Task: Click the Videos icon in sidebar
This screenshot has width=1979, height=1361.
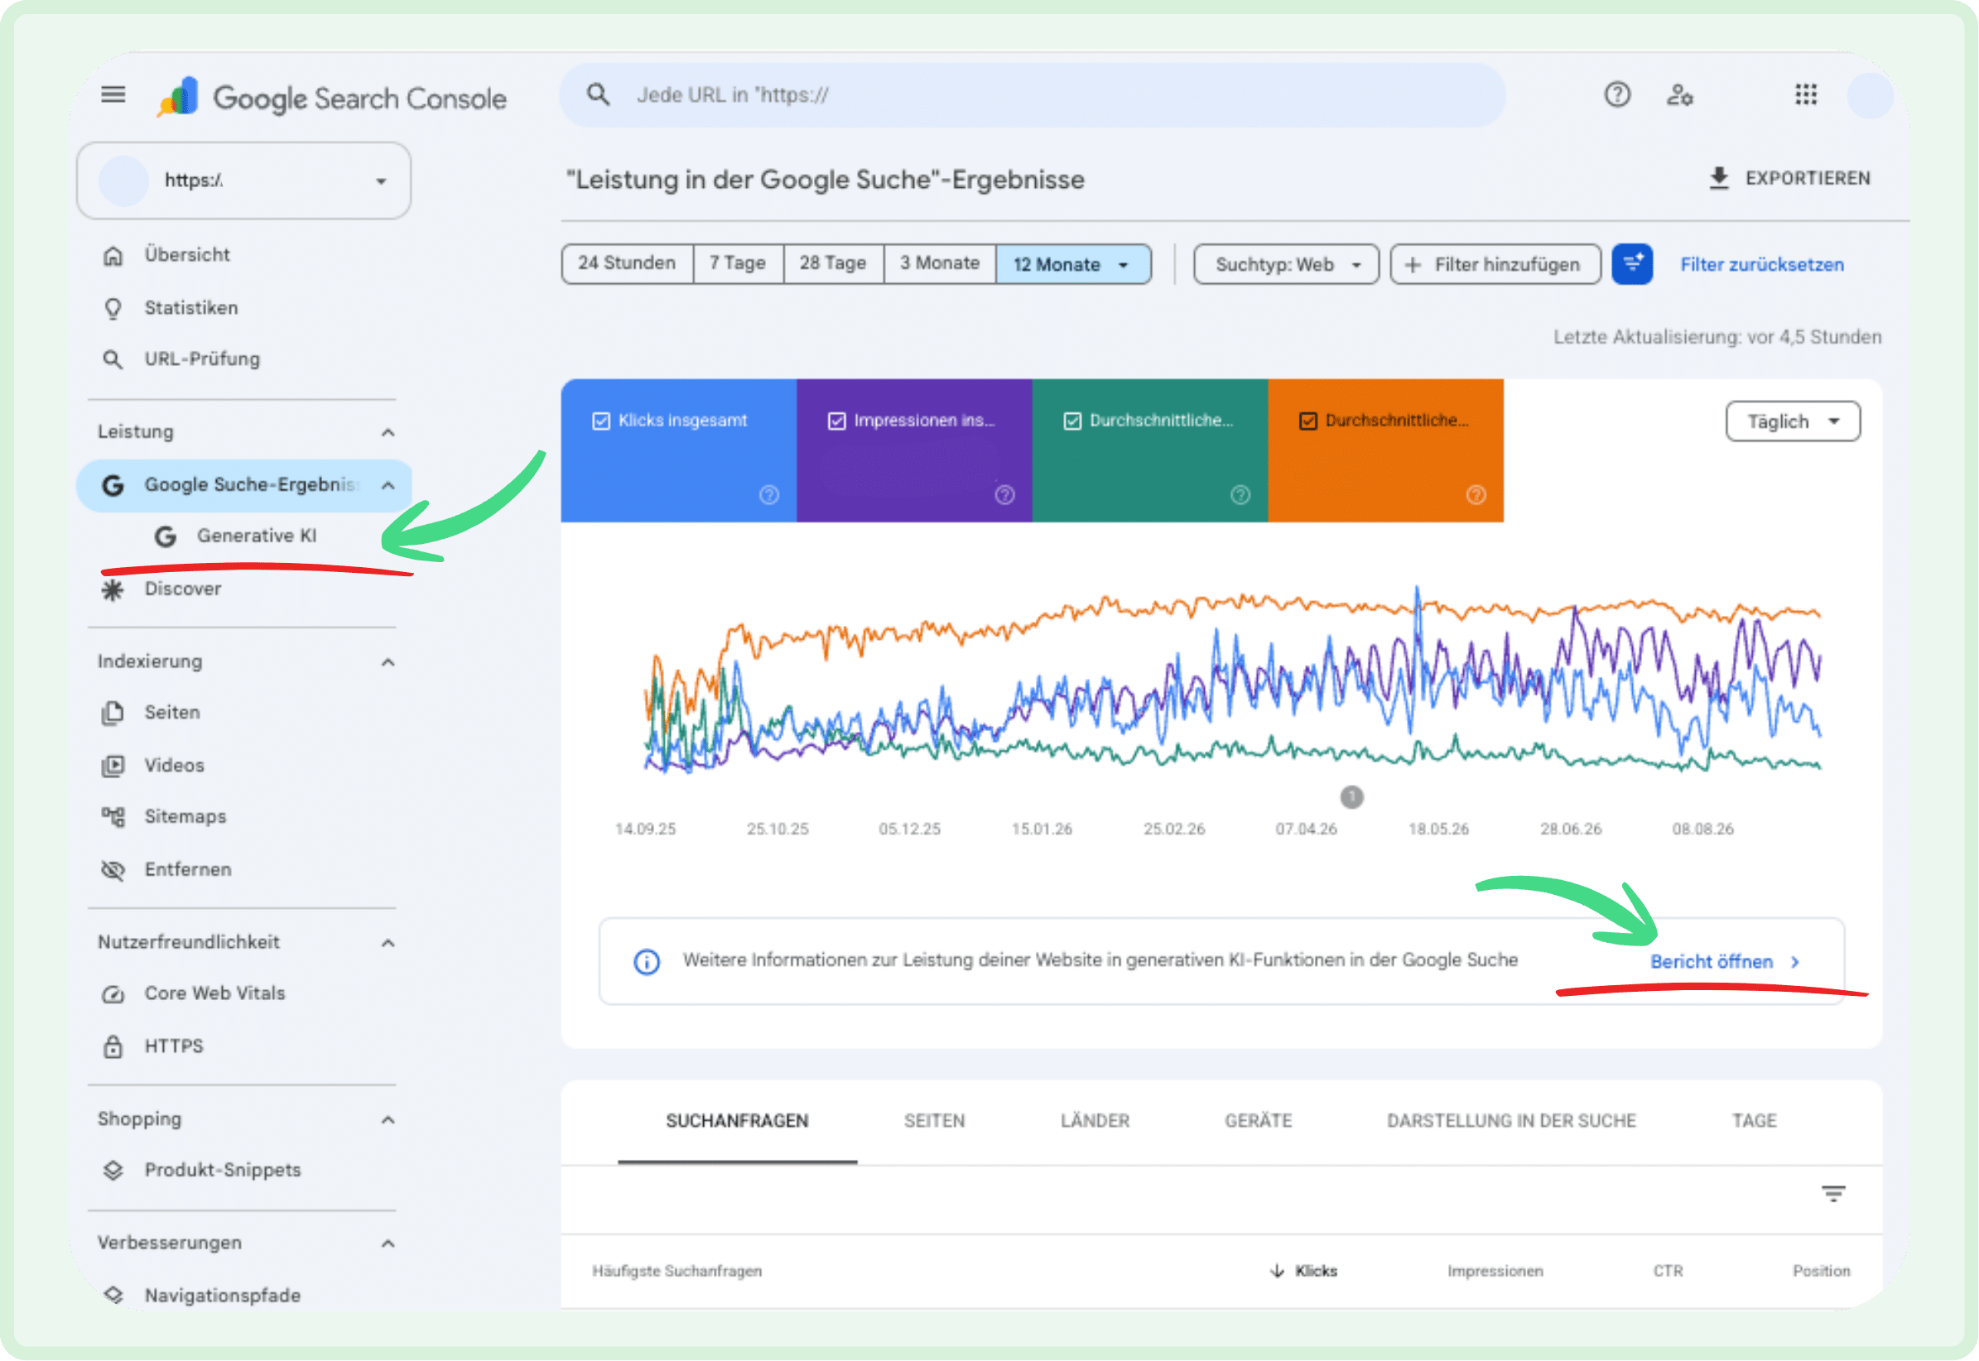Action: [x=113, y=766]
